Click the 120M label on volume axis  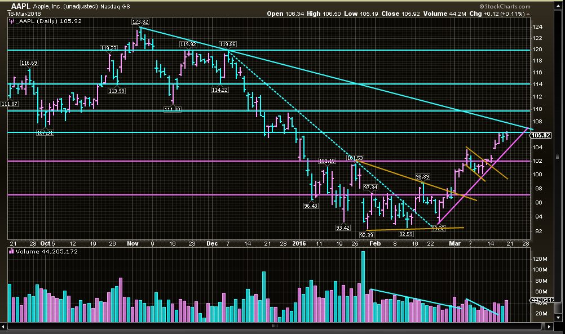pos(540,259)
